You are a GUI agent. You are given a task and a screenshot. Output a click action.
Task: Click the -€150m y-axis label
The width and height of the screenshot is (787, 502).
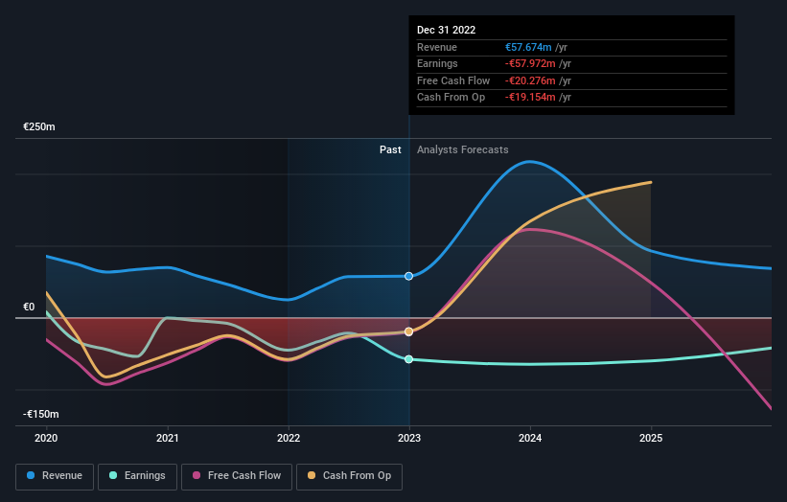[40, 414]
